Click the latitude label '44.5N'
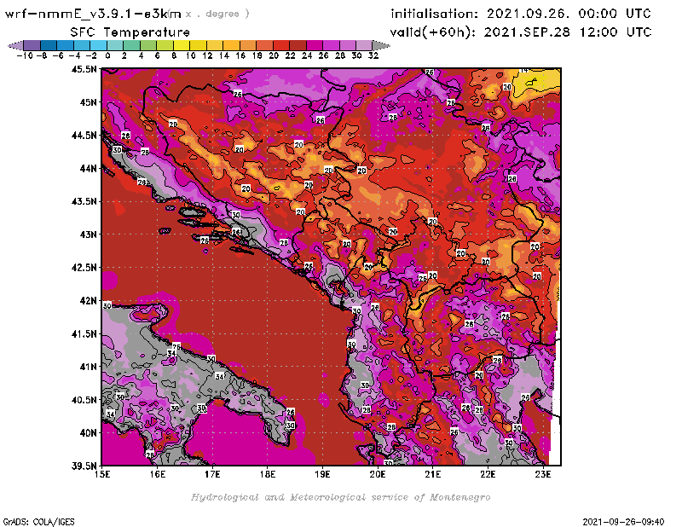 click(84, 136)
